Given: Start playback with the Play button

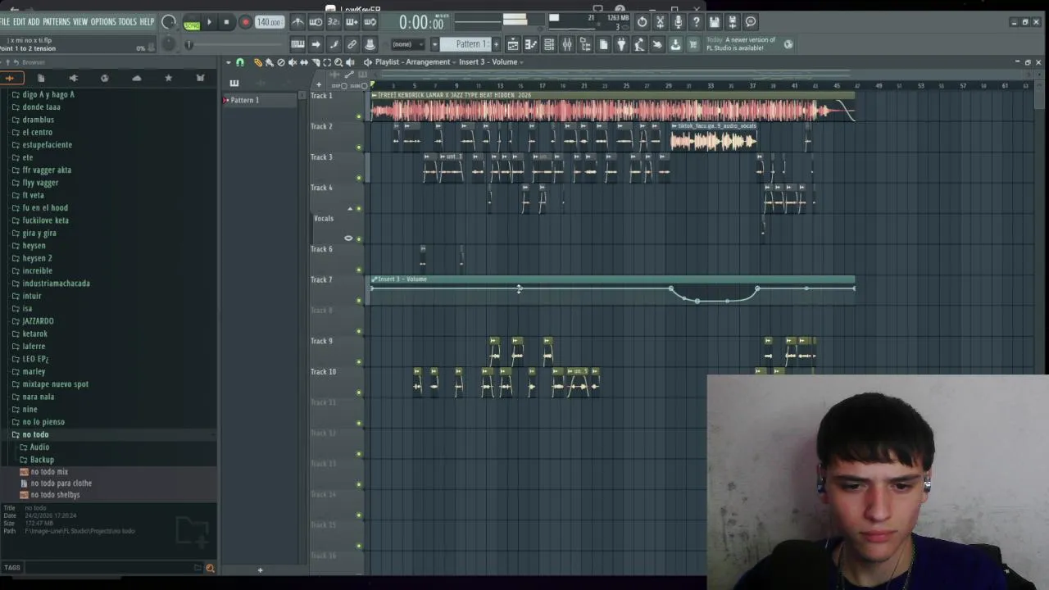Looking at the screenshot, I should click(x=209, y=22).
